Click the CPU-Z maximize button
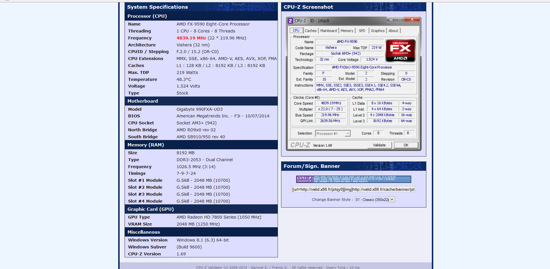The image size is (550, 269). tap(400, 19)
